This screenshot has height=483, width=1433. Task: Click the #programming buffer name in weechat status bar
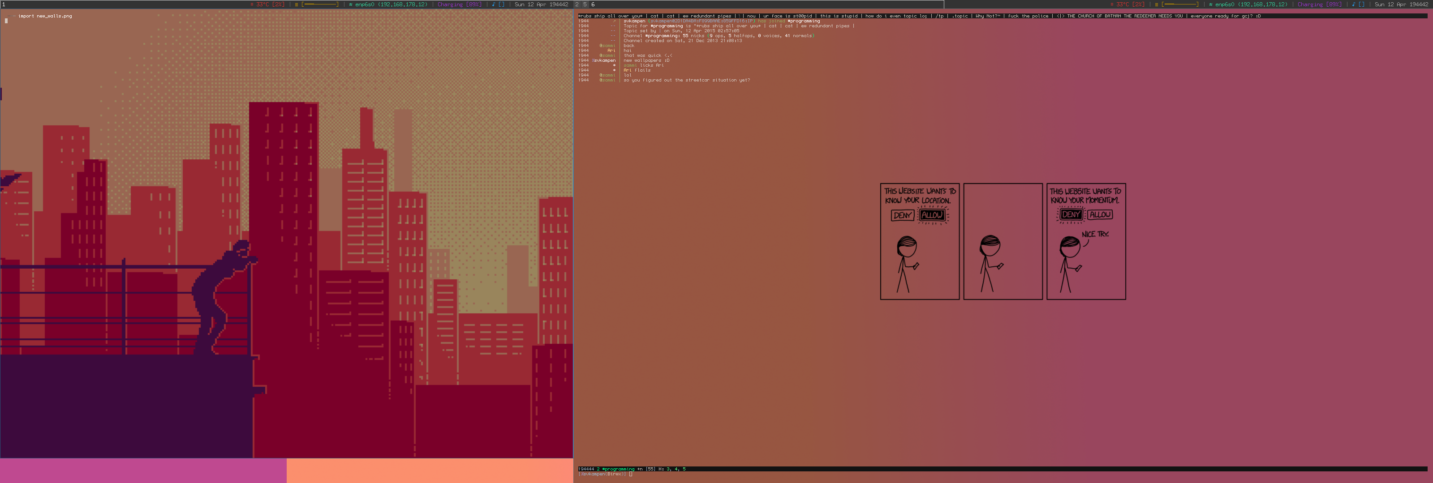point(618,469)
